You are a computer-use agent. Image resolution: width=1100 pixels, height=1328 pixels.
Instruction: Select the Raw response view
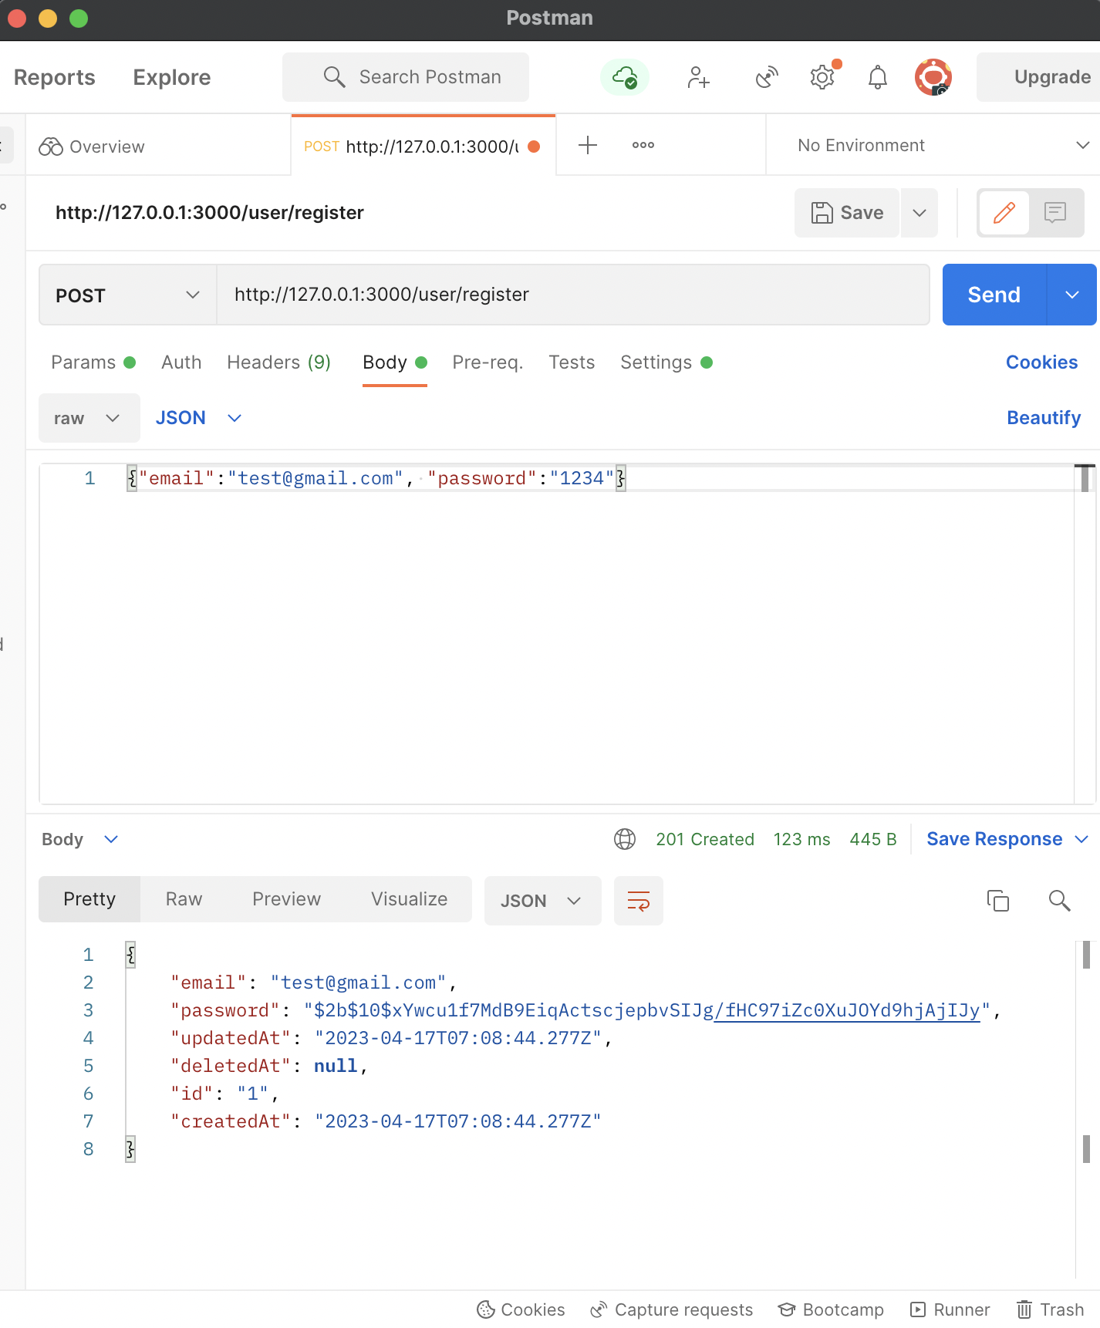coord(184,899)
